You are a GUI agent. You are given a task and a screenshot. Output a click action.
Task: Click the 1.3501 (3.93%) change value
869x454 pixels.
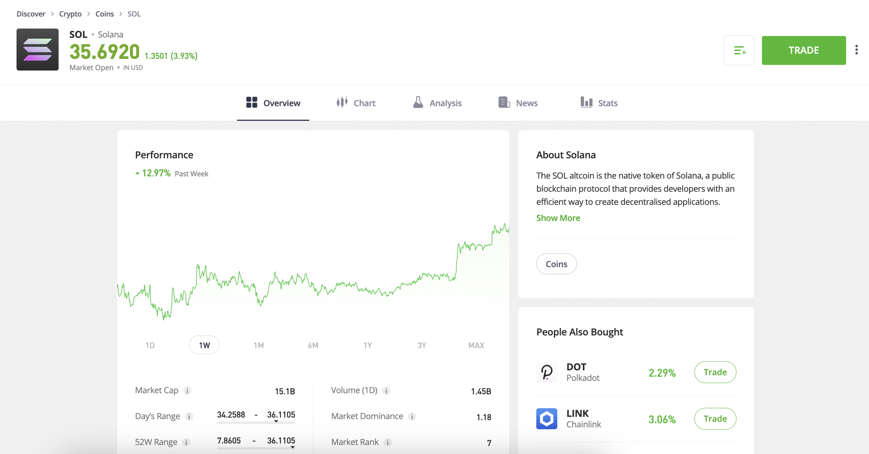click(171, 56)
